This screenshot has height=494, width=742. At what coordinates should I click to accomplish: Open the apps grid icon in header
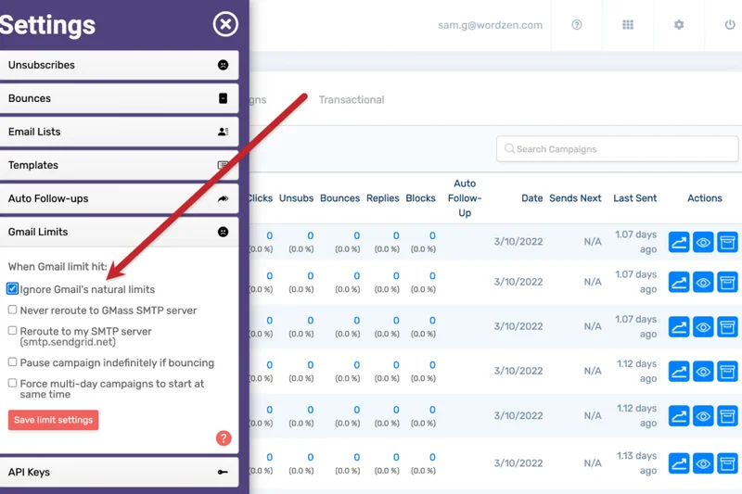pos(628,25)
